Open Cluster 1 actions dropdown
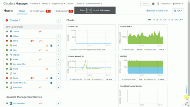The width and height of the screenshot is (190, 107). 58,21
